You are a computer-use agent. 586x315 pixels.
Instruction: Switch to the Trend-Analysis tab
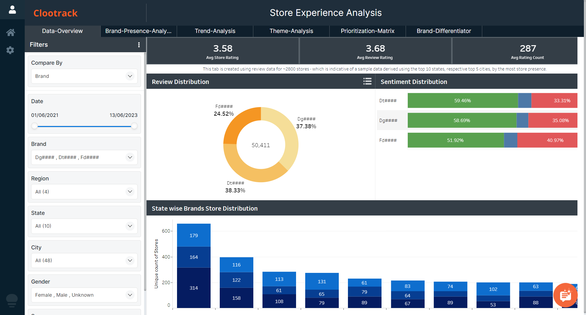tap(215, 31)
